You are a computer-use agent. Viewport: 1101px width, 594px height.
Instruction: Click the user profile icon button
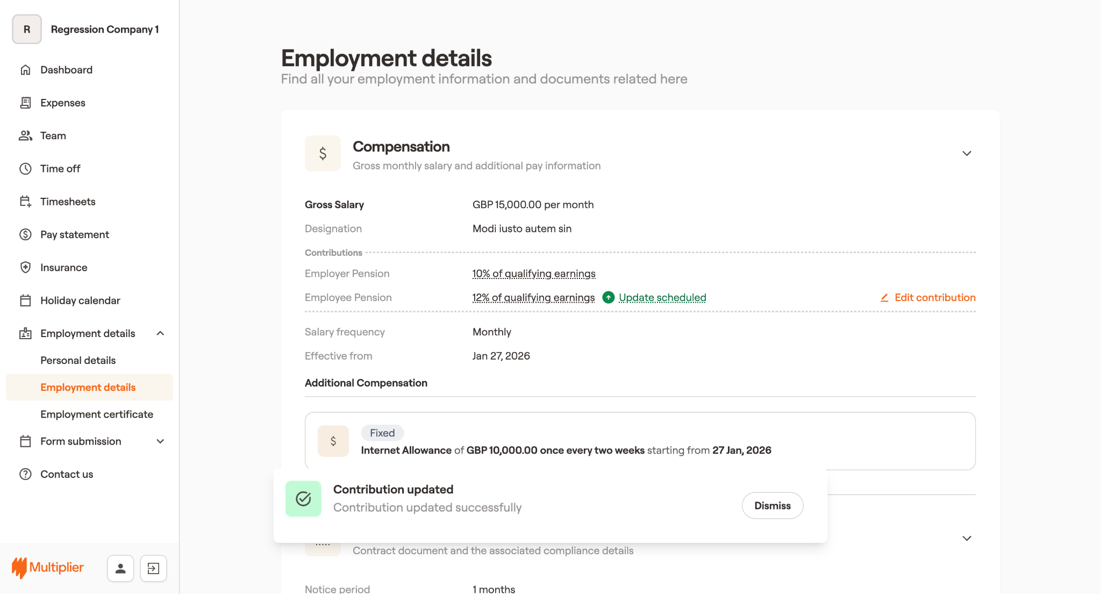(x=120, y=568)
